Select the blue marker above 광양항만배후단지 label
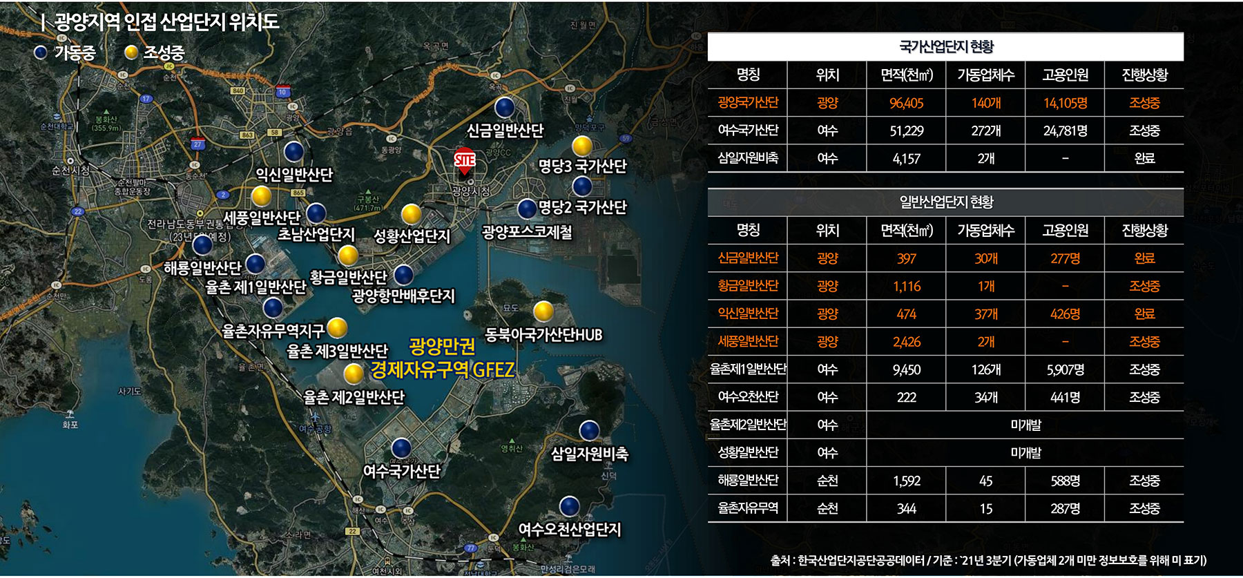Screen dimensions: 1243x578 [403, 275]
